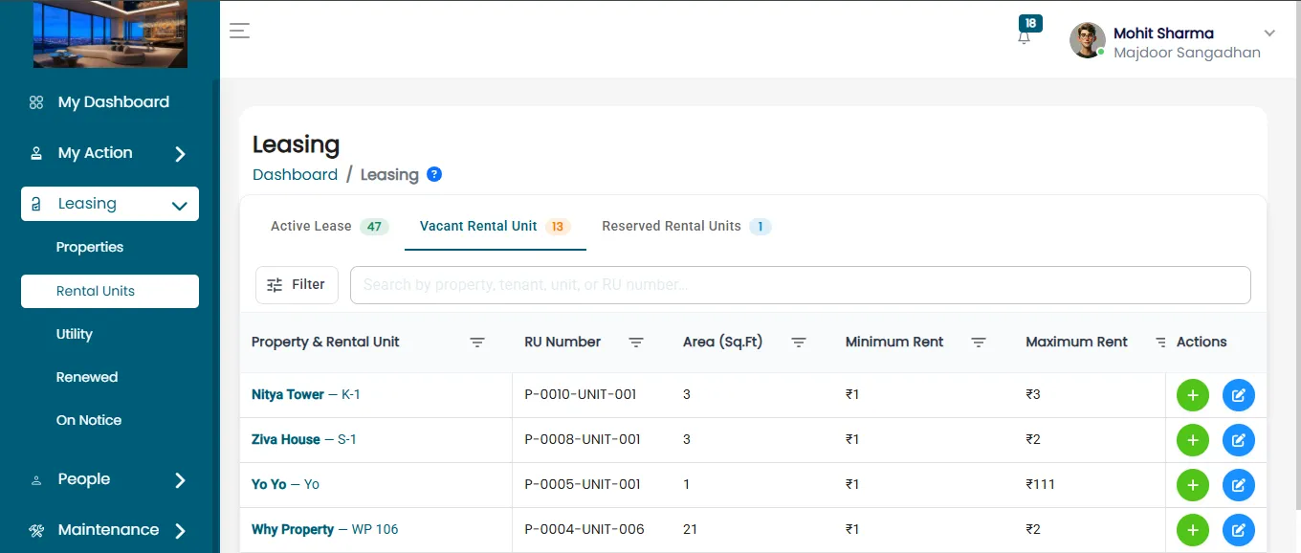Click the Filter button
Image resolution: width=1301 pixels, height=553 pixels.
tap(297, 285)
